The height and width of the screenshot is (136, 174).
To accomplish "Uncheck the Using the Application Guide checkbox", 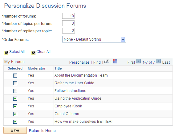I will [x=15, y=98].
